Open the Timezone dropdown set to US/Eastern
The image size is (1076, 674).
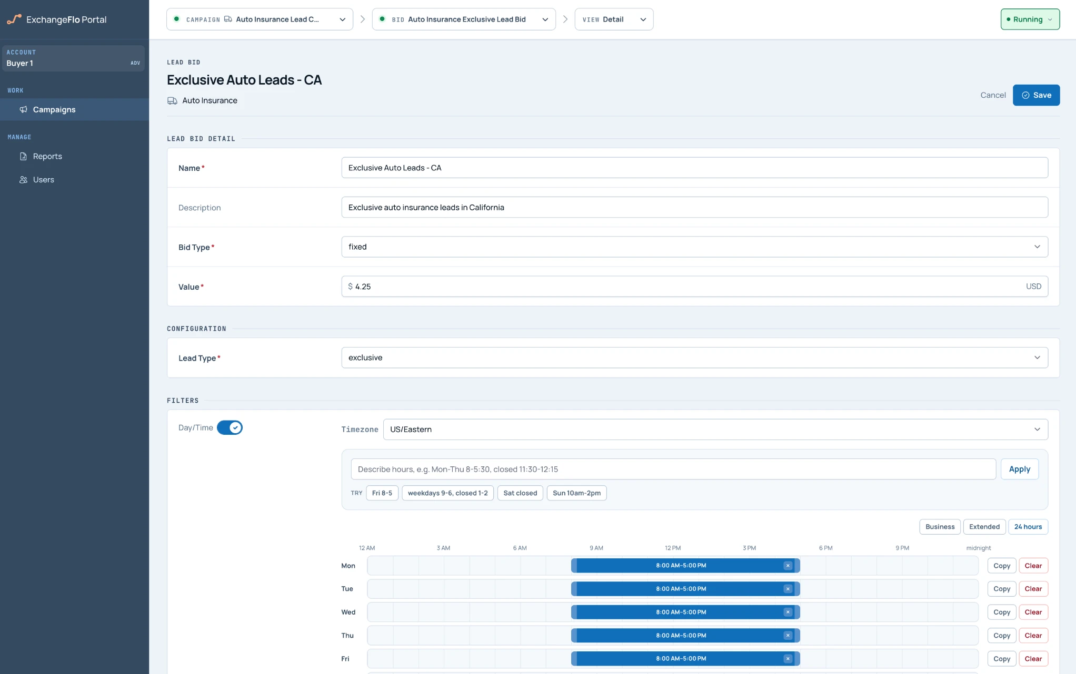tap(715, 430)
